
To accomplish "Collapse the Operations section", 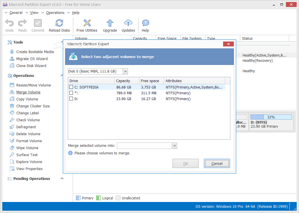I will tap(62, 75).
